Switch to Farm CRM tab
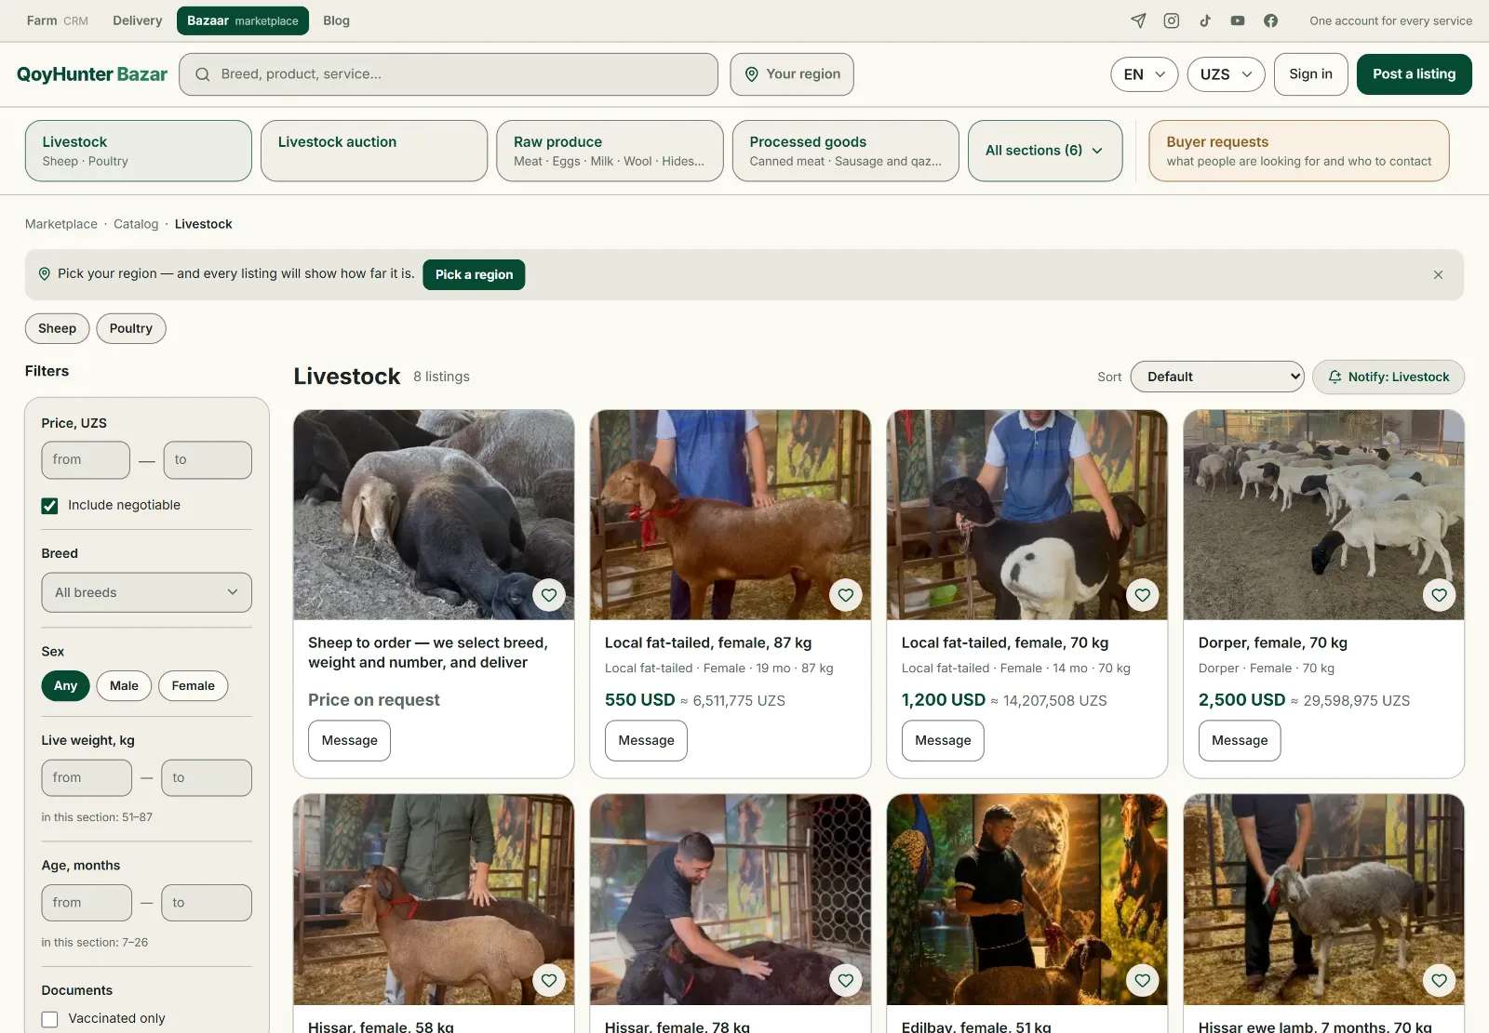Image resolution: width=1489 pixels, height=1033 pixels. tap(58, 20)
